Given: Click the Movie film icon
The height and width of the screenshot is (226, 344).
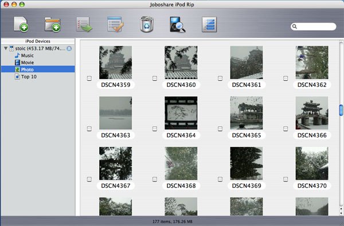Looking at the screenshot, I should tap(17, 62).
